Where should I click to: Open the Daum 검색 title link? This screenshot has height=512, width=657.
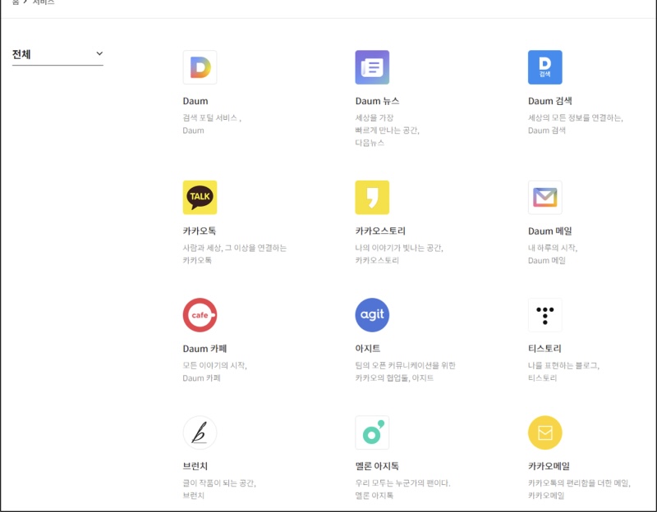pyautogui.click(x=549, y=101)
